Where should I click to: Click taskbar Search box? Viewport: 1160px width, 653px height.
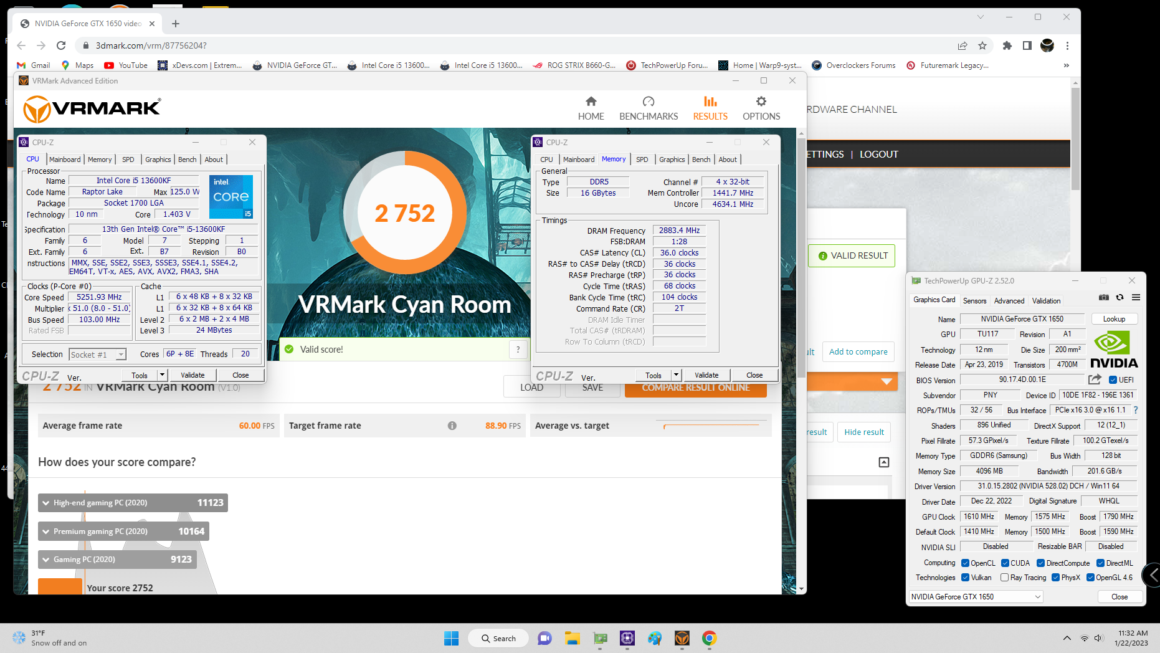click(498, 638)
